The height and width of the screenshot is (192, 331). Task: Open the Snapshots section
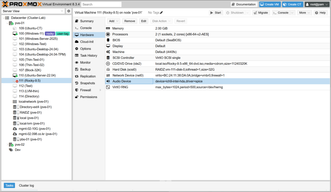tap(87, 83)
